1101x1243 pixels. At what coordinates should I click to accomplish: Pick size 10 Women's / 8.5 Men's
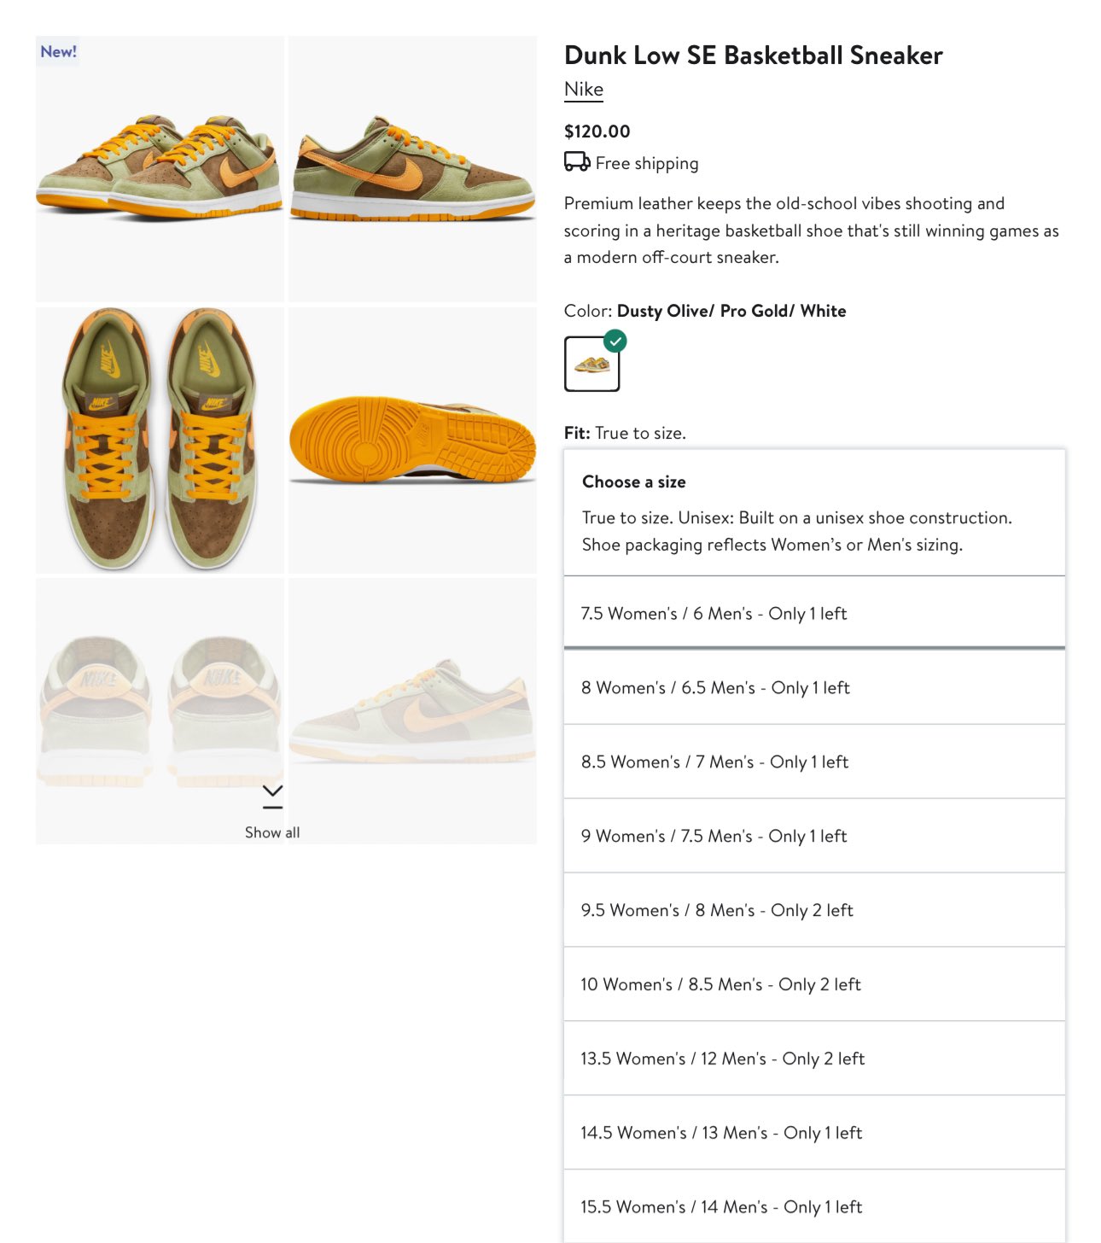click(x=814, y=984)
